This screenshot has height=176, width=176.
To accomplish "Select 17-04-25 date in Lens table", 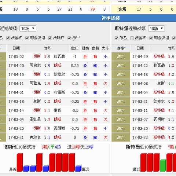I will coord(16,66).
